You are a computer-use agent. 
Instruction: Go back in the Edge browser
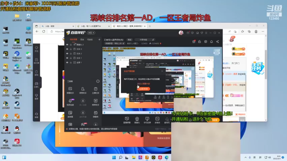[x=37, y=31]
